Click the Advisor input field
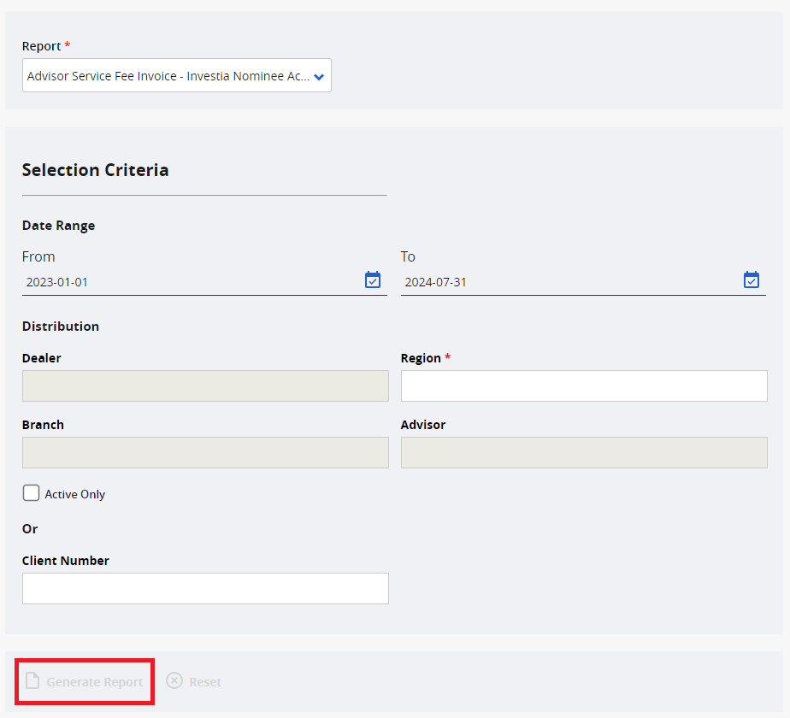Image resolution: width=790 pixels, height=718 pixels. 584,452
